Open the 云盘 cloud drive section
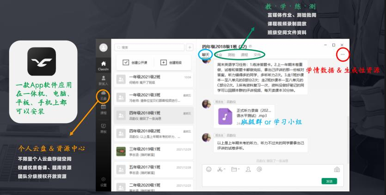The image size is (386, 195). (x=104, y=95)
